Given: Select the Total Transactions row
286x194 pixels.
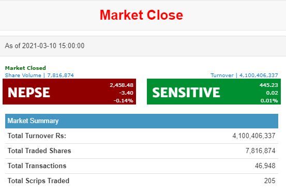Looking at the screenshot, I should (x=142, y=166).
